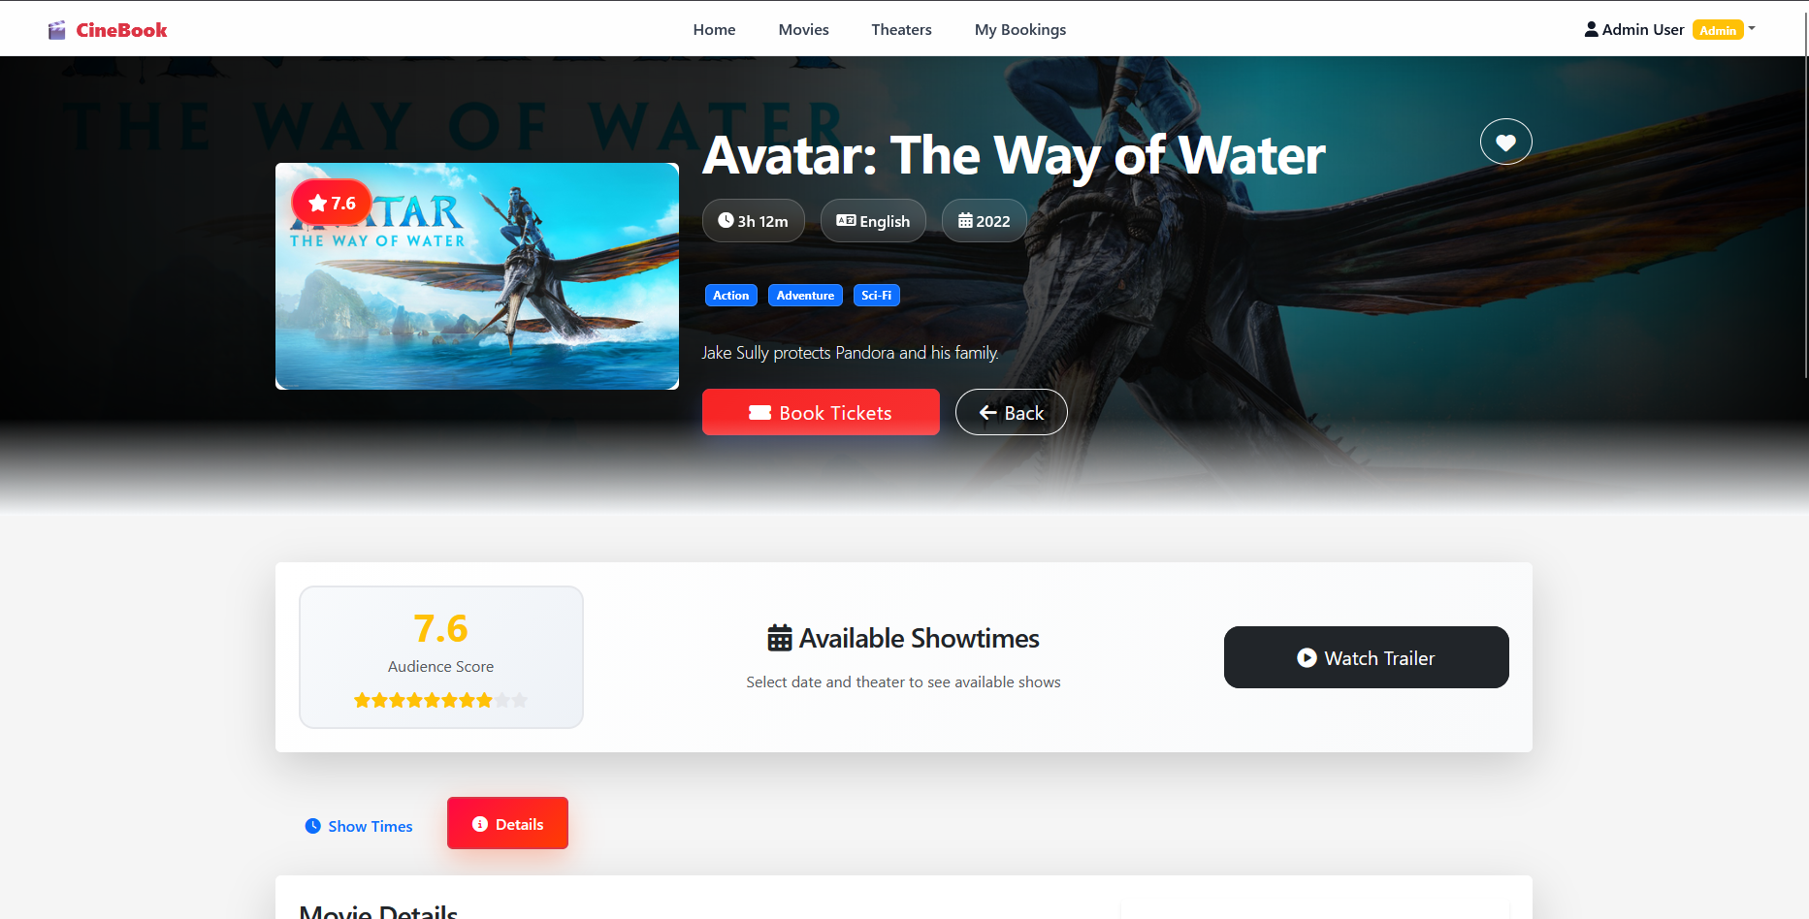Switch to the Show Times tab
The height and width of the screenshot is (919, 1809).
[359, 826]
